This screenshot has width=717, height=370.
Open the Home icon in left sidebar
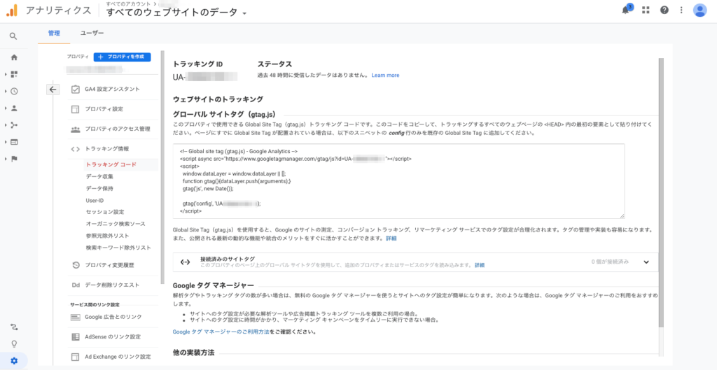point(14,57)
